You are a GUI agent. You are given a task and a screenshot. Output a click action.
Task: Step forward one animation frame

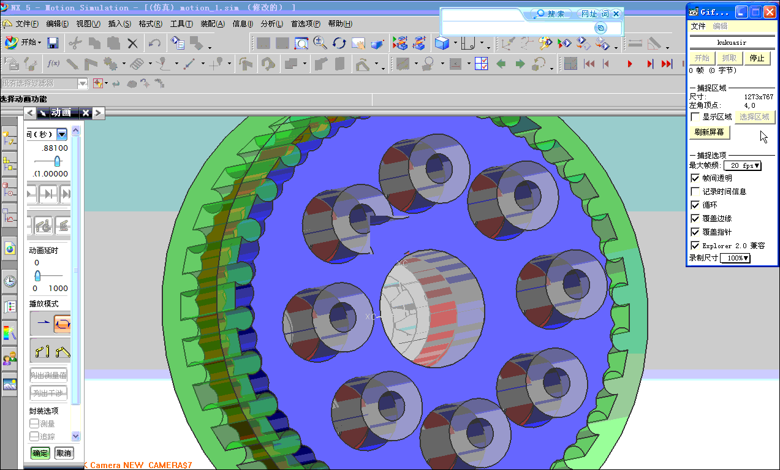650,63
